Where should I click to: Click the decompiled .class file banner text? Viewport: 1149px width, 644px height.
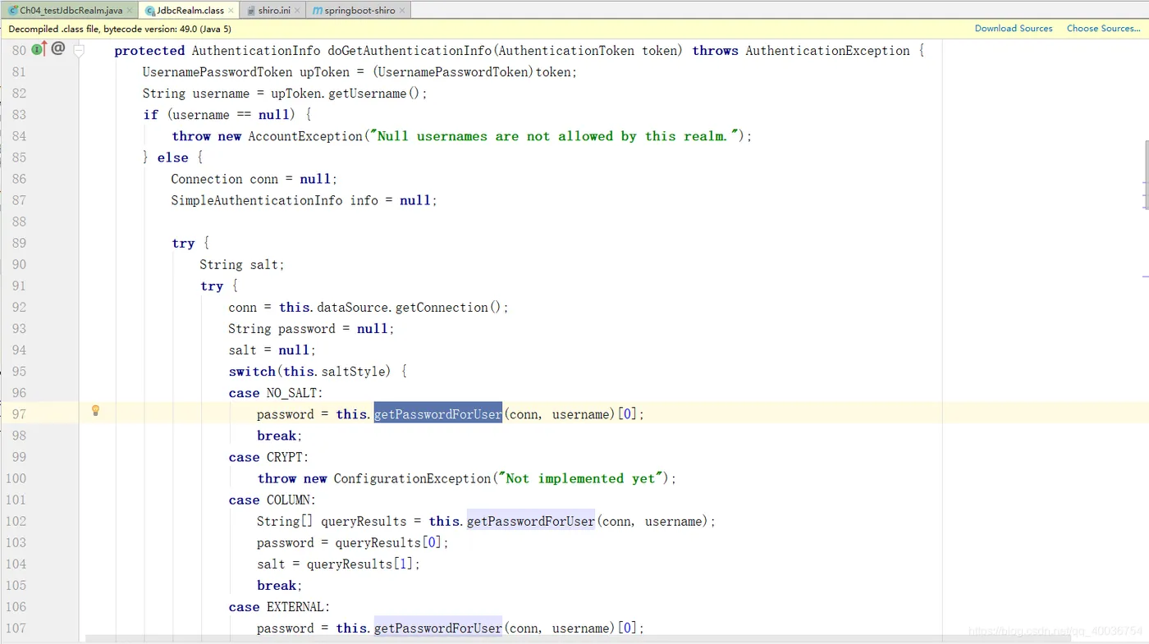coord(120,29)
